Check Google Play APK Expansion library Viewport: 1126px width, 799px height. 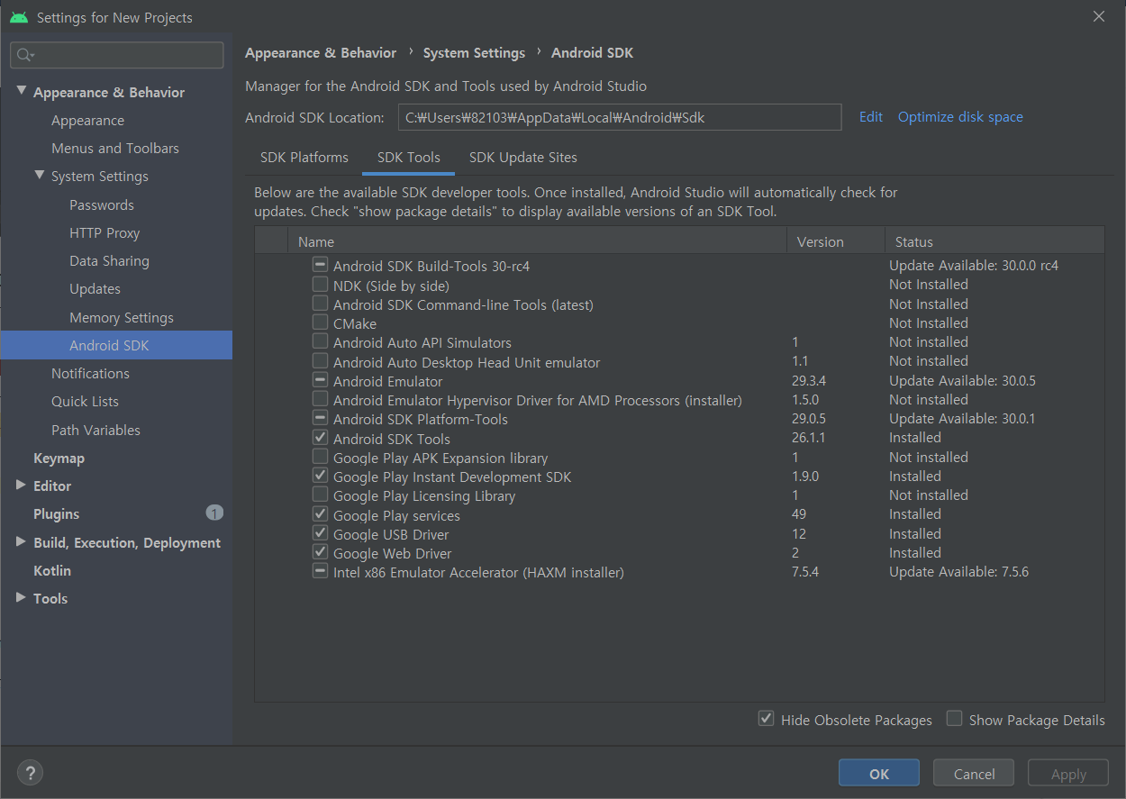pyautogui.click(x=320, y=457)
